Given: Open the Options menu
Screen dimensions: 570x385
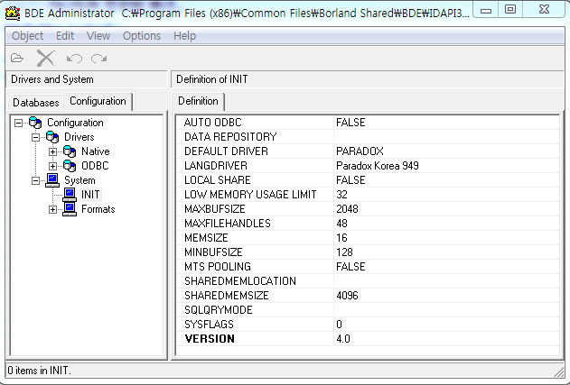Looking at the screenshot, I should (x=142, y=36).
